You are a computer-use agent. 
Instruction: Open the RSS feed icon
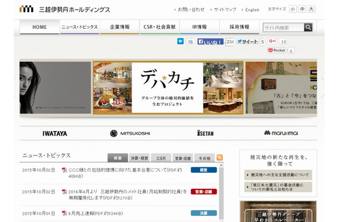tap(220, 158)
